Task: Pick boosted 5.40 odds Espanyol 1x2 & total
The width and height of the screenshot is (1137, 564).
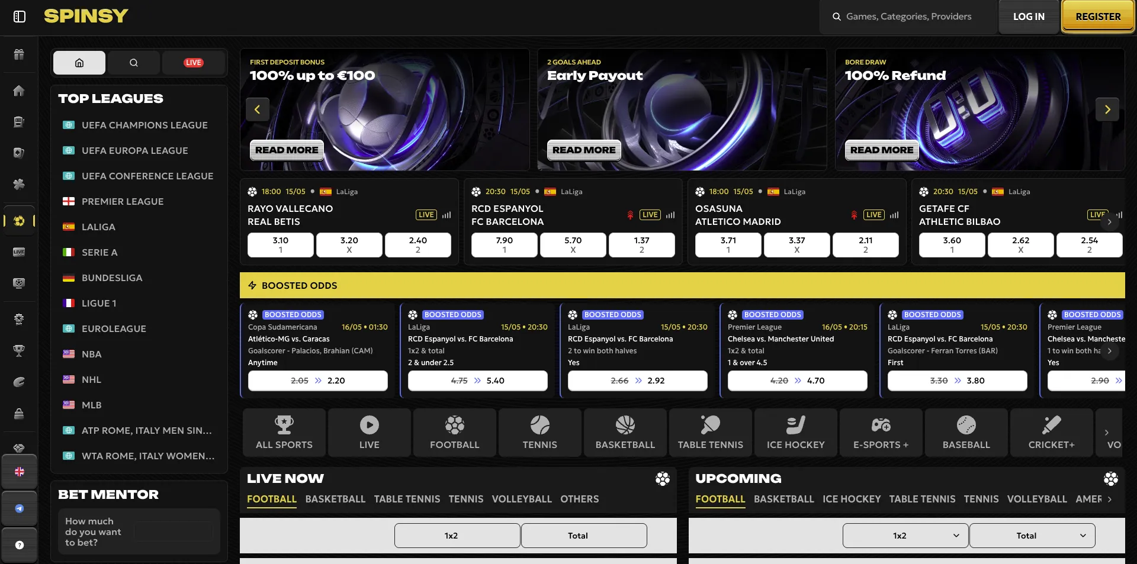Action: click(x=477, y=381)
